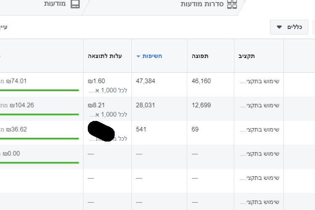Select the 47,384 impressions cell
This screenshot has width=315, height=210.
point(145,81)
